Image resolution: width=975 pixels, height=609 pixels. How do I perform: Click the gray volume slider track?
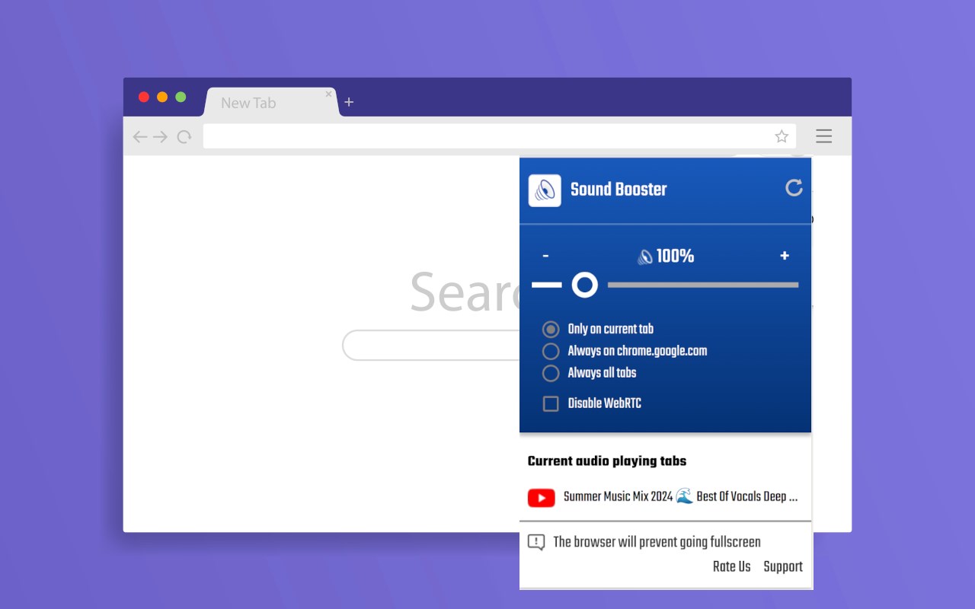[703, 285]
